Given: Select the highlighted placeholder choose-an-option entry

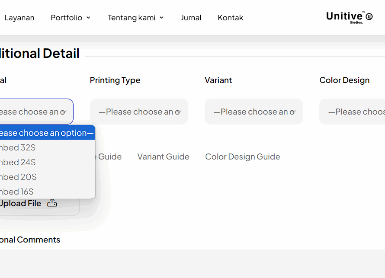Looking at the screenshot, I should point(45,133).
